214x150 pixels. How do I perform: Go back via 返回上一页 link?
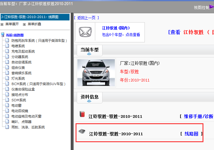pos(86,18)
